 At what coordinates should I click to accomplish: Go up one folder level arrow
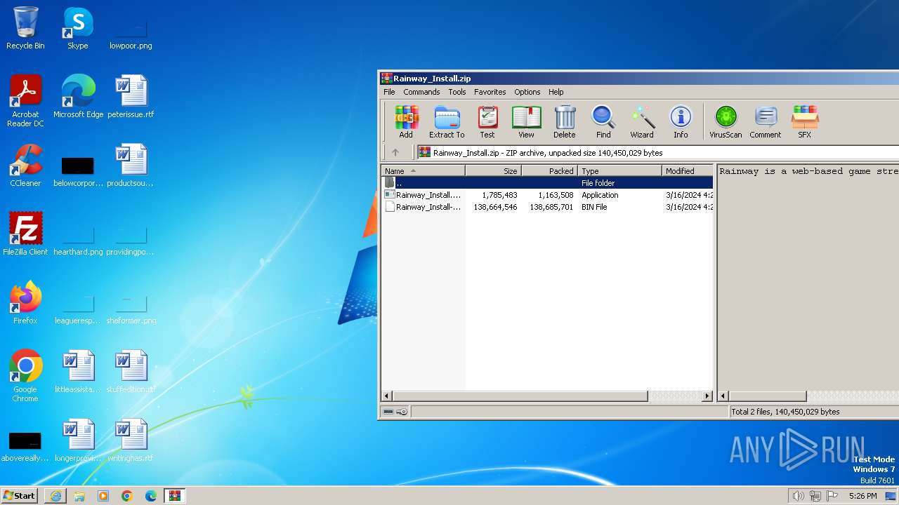(395, 152)
